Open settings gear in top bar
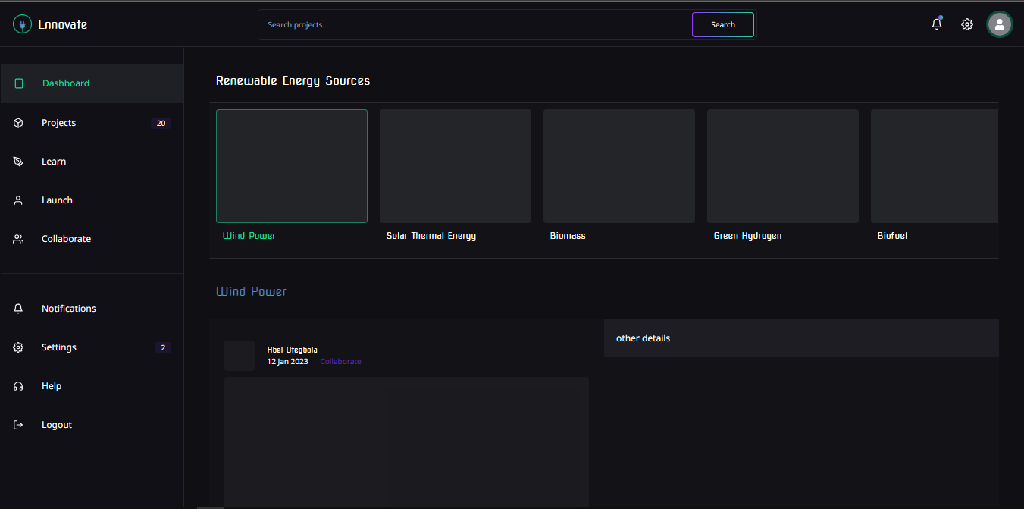The width and height of the screenshot is (1024, 509). pyautogui.click(x=967, y=24)
